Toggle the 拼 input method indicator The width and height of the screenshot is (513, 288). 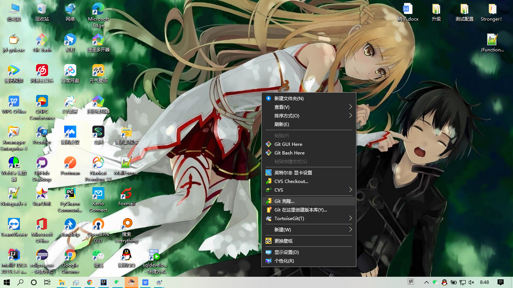tap(411, 282)
